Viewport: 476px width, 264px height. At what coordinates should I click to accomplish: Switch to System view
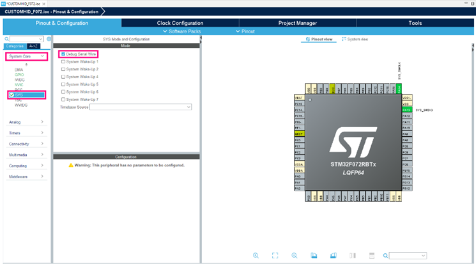coord(355,39)
